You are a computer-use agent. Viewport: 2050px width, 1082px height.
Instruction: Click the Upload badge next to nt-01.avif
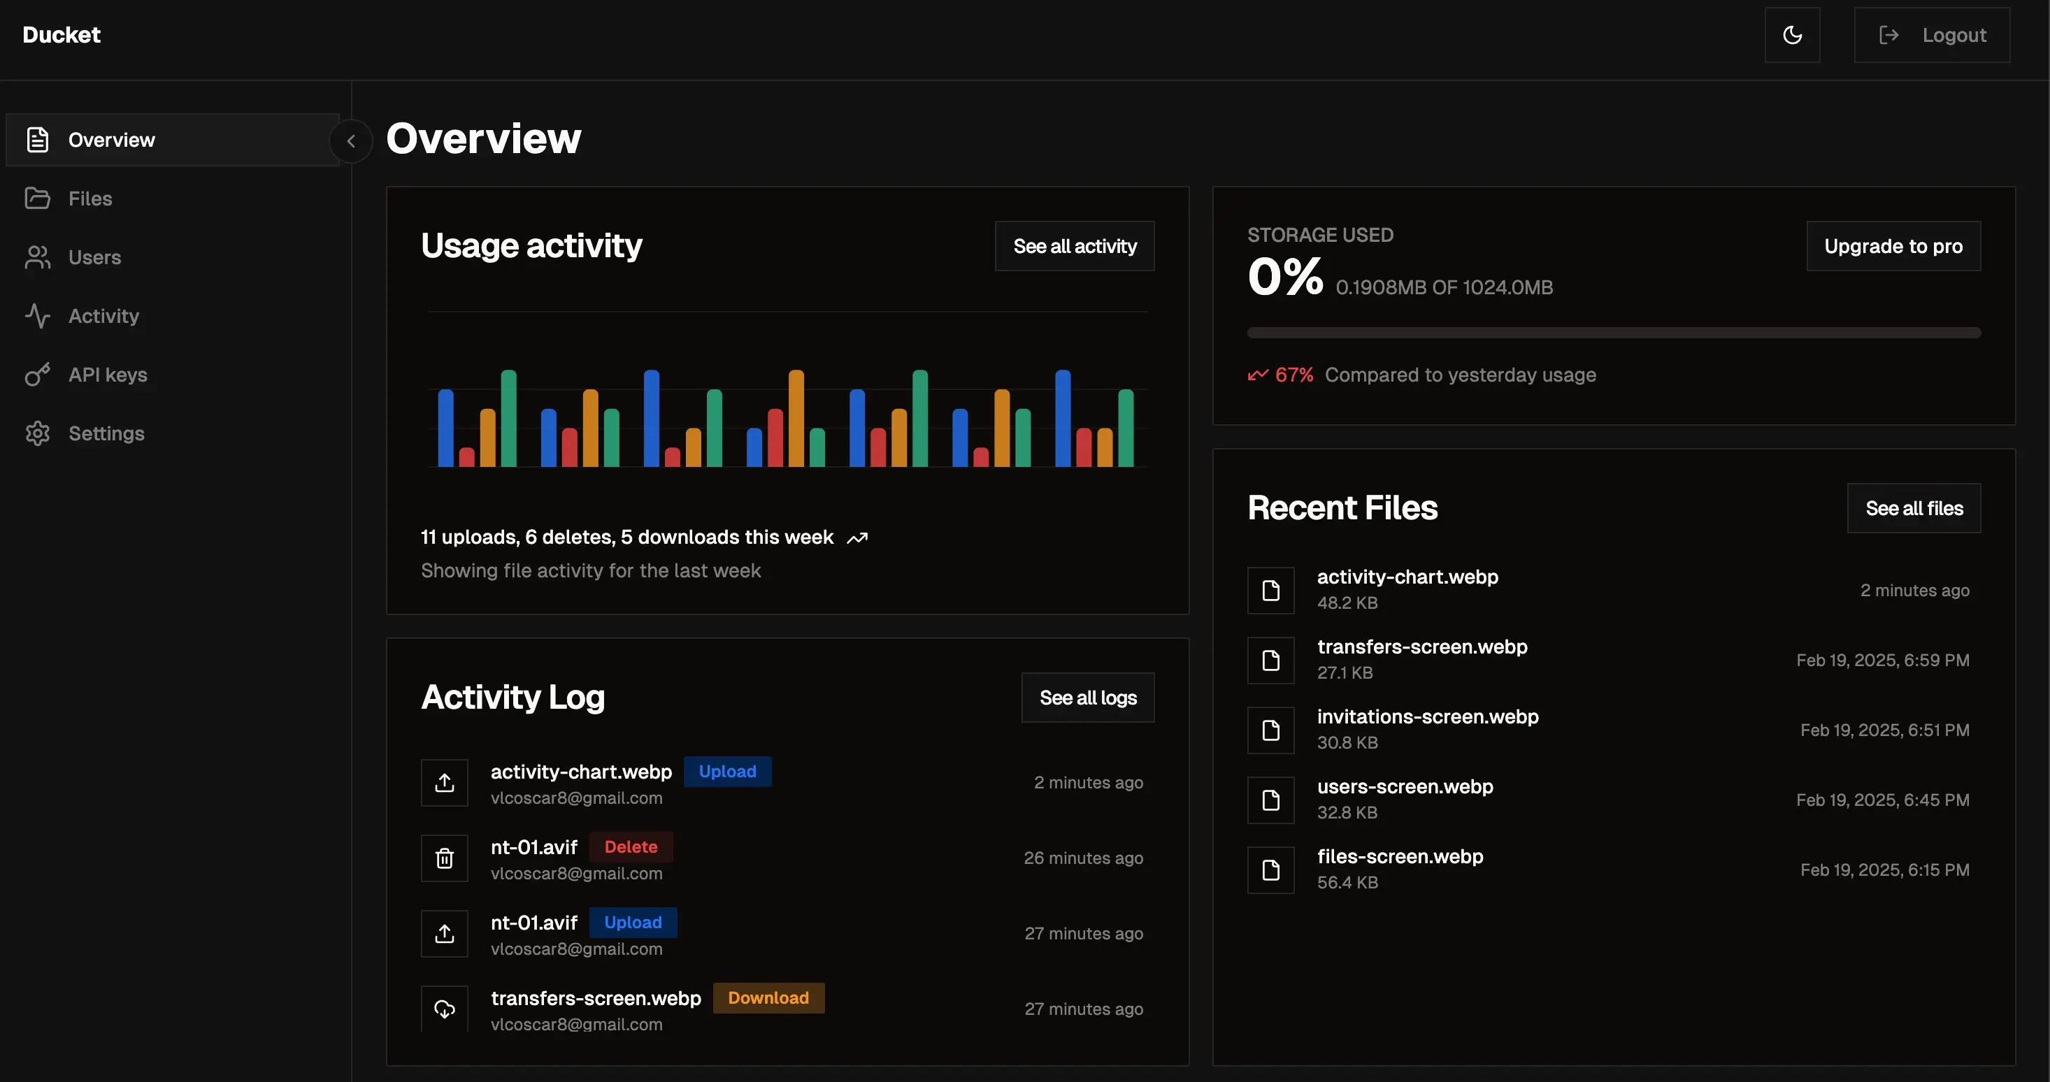(633, 923)
